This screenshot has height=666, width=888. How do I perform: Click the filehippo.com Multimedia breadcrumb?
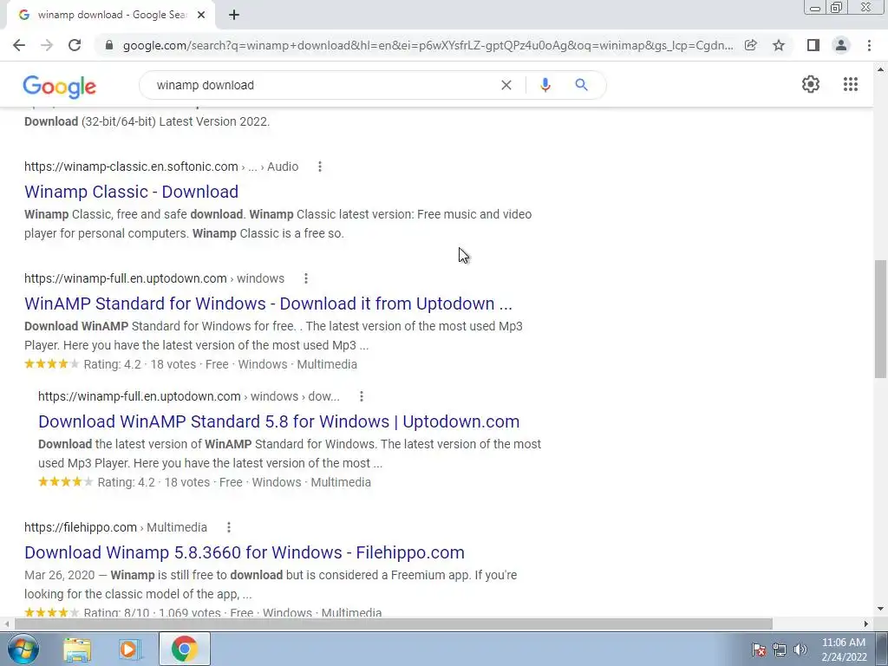point(115,527)
